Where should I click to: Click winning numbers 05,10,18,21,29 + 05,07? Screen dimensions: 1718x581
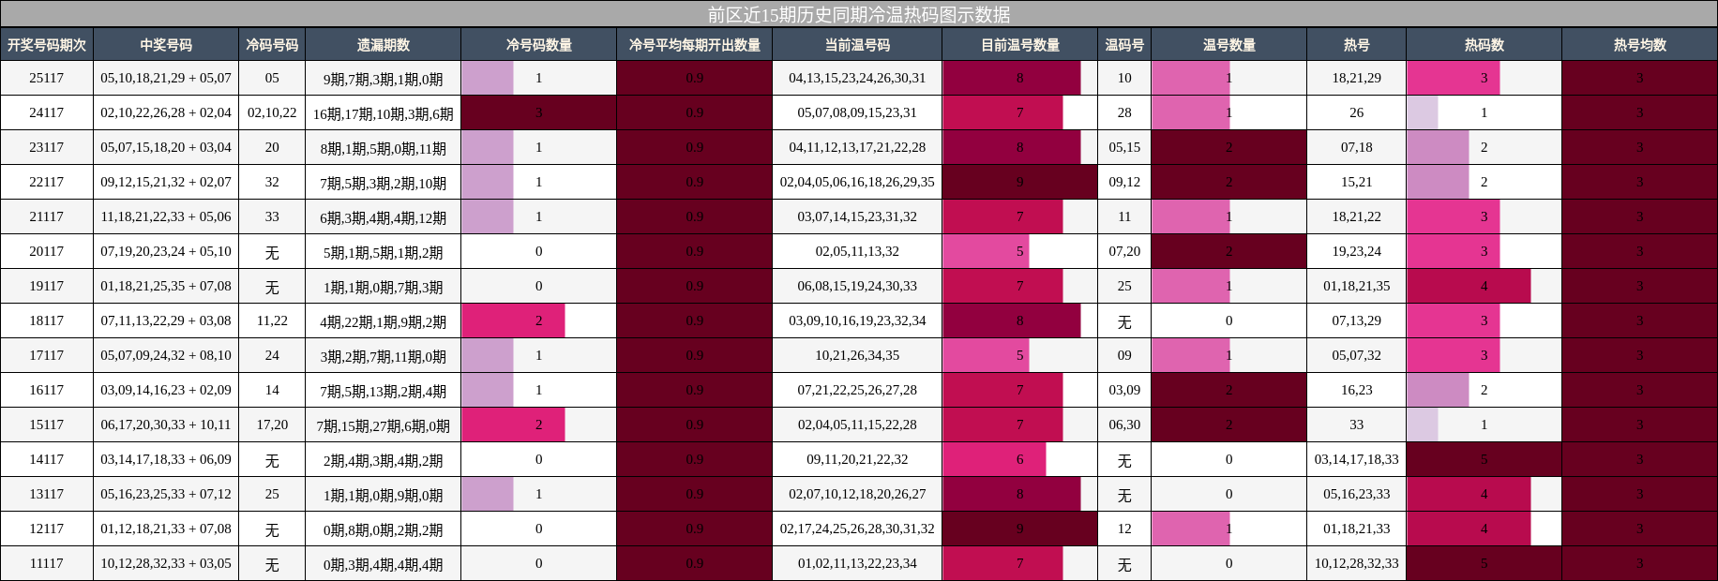166,78
